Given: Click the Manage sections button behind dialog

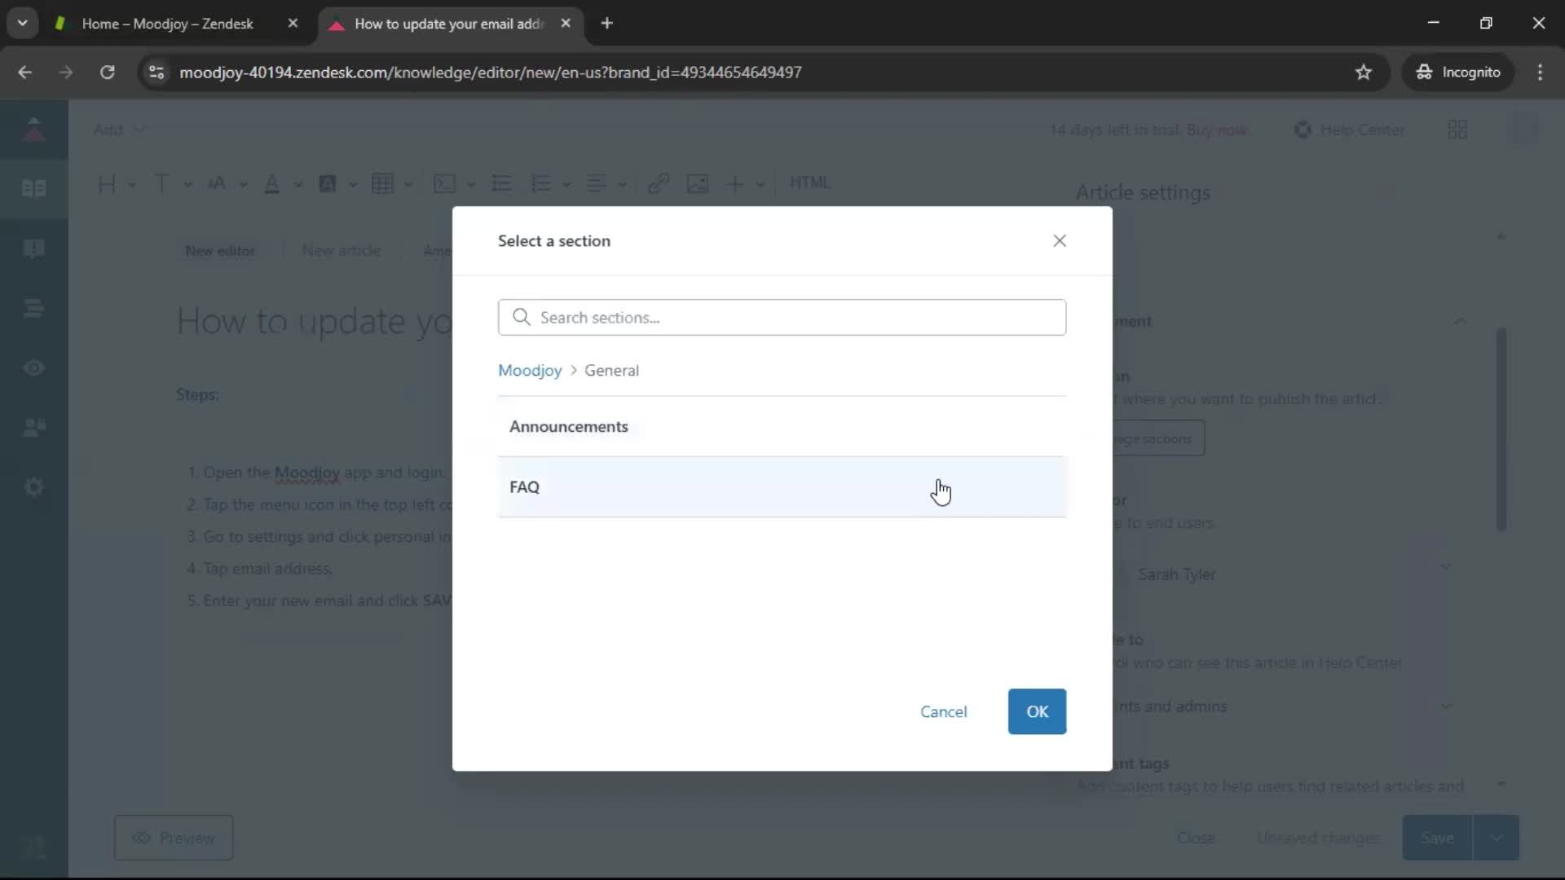Looking at the screenshot, I should (x=1158, y=438).
